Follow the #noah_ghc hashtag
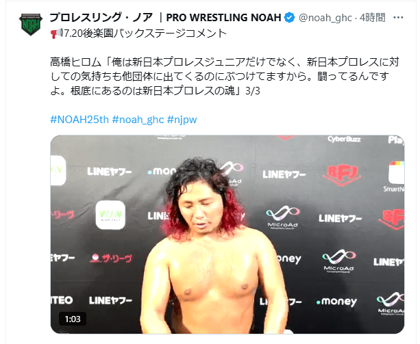Viewport: 420px width, 344px height. click(x=138, y=120)
